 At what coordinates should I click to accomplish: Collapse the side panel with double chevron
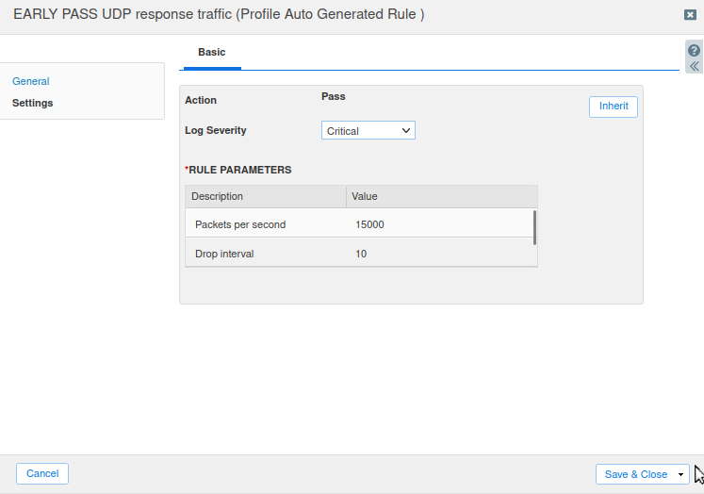tap(695, 67)
